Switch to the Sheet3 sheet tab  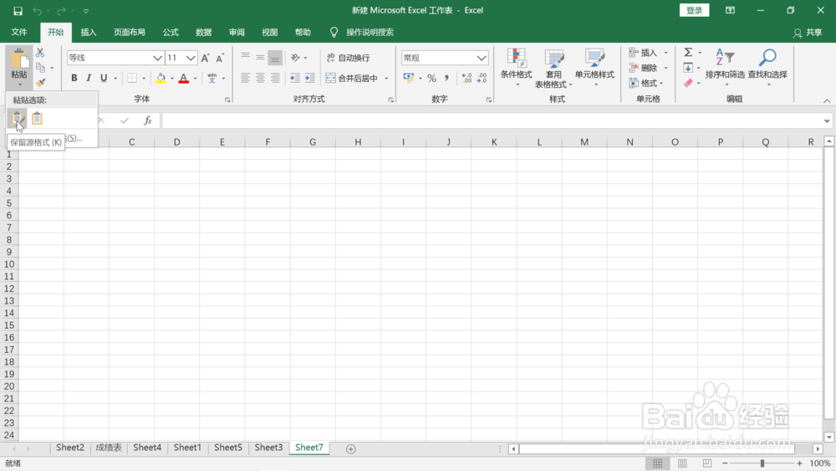268,448
